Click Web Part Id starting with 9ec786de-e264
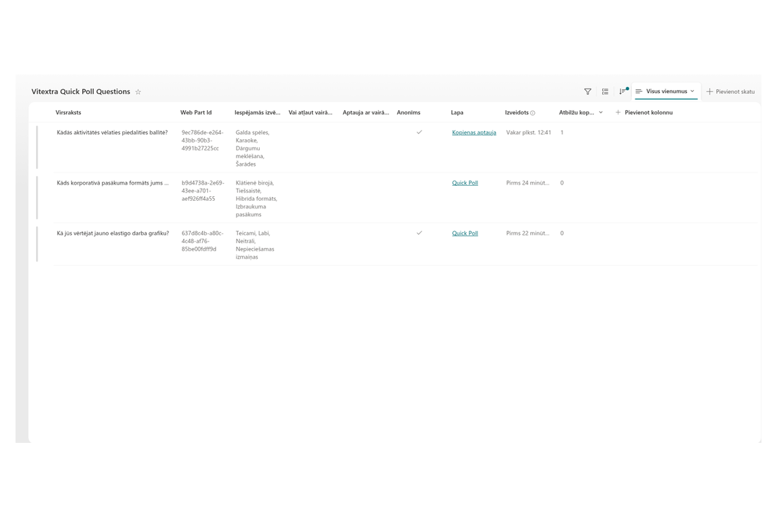The width and height of the screenshot is (777, 518). (x=202, y=141)
